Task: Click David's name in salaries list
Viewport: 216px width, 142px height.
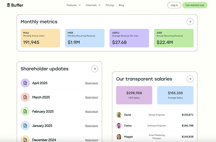Action: (127, 115)
